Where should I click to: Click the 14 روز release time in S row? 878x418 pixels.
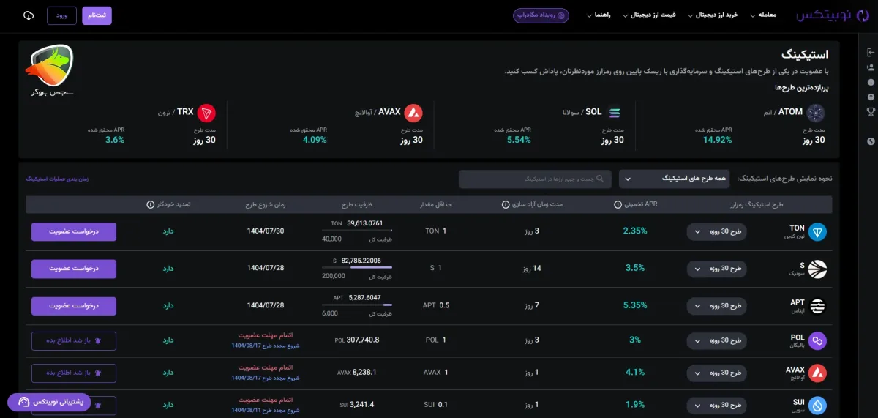[532, 269]
